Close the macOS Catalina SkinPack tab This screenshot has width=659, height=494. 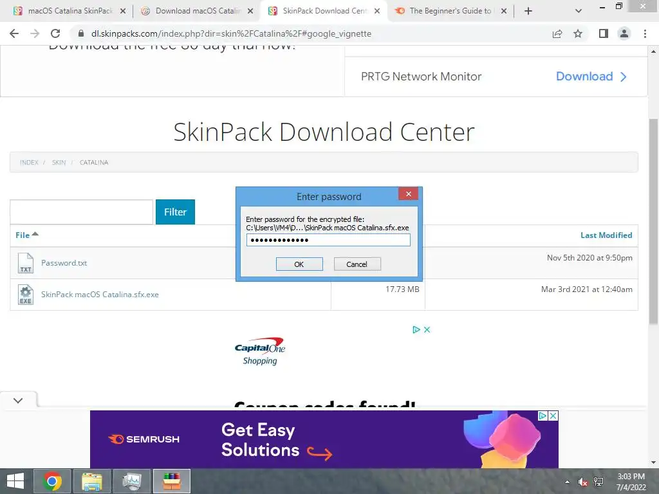[x=123, y=12]
